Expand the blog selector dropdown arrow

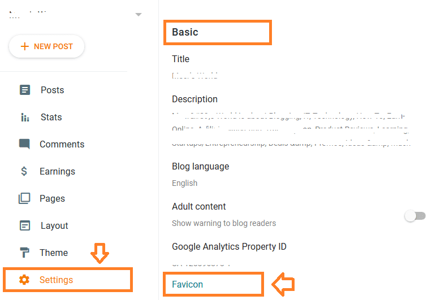click(x=139, y=14)
